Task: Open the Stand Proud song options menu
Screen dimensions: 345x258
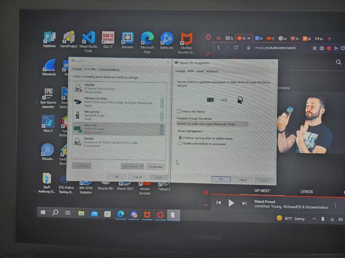Action: 335,205
